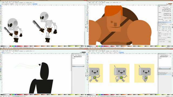Open Relative to dropdown in Align panel
173x97 pixels.
point(167,7)
